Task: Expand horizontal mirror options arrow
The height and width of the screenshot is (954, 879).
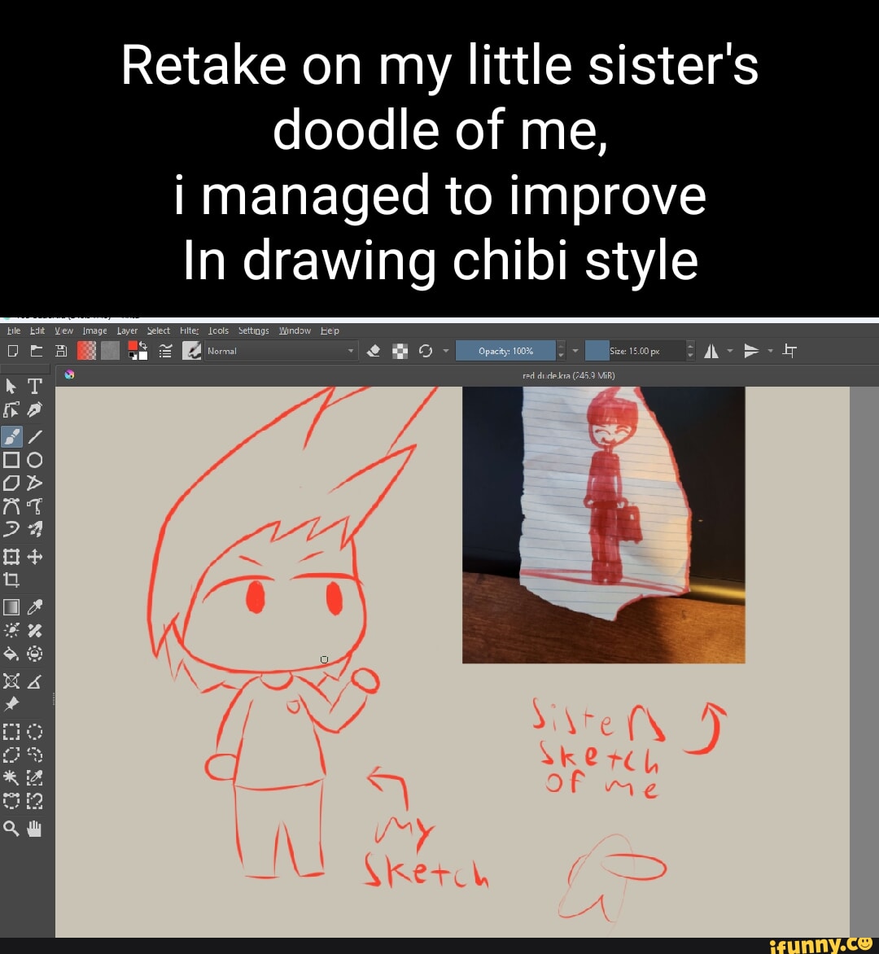Action: click(730, 351)
